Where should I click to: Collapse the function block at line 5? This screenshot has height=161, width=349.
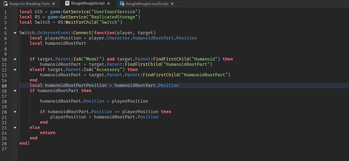15,33
